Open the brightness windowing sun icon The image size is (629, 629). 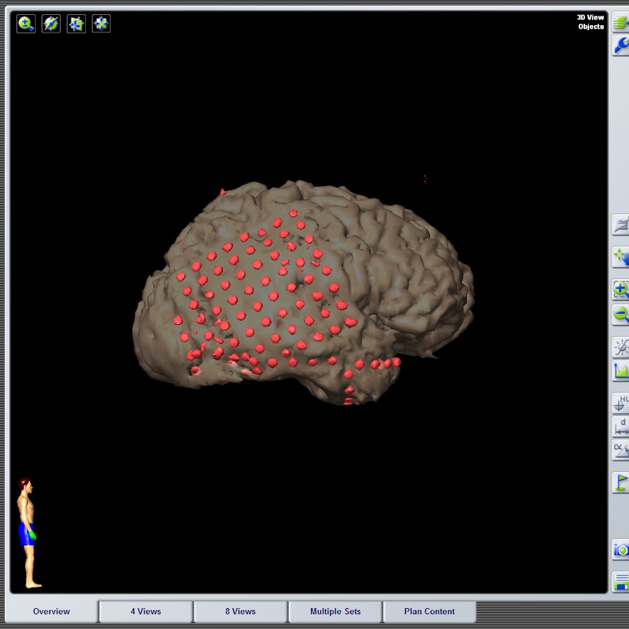(x=621, y=347)
